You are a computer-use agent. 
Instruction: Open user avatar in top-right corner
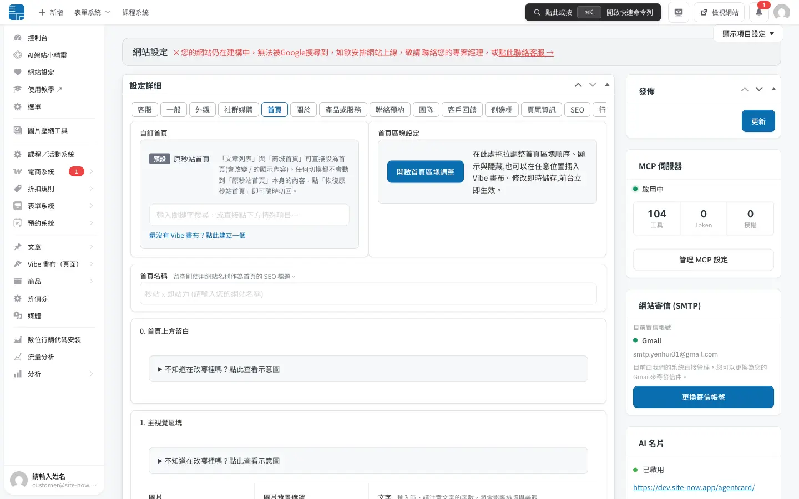point(782,12)
